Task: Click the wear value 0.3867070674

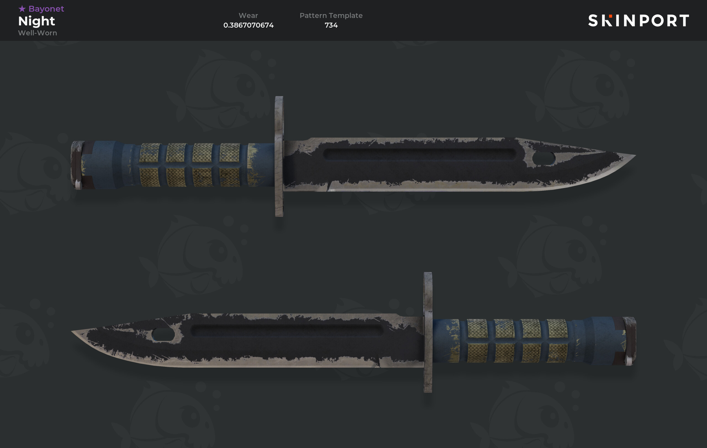Action: click(x=248, y=25)
